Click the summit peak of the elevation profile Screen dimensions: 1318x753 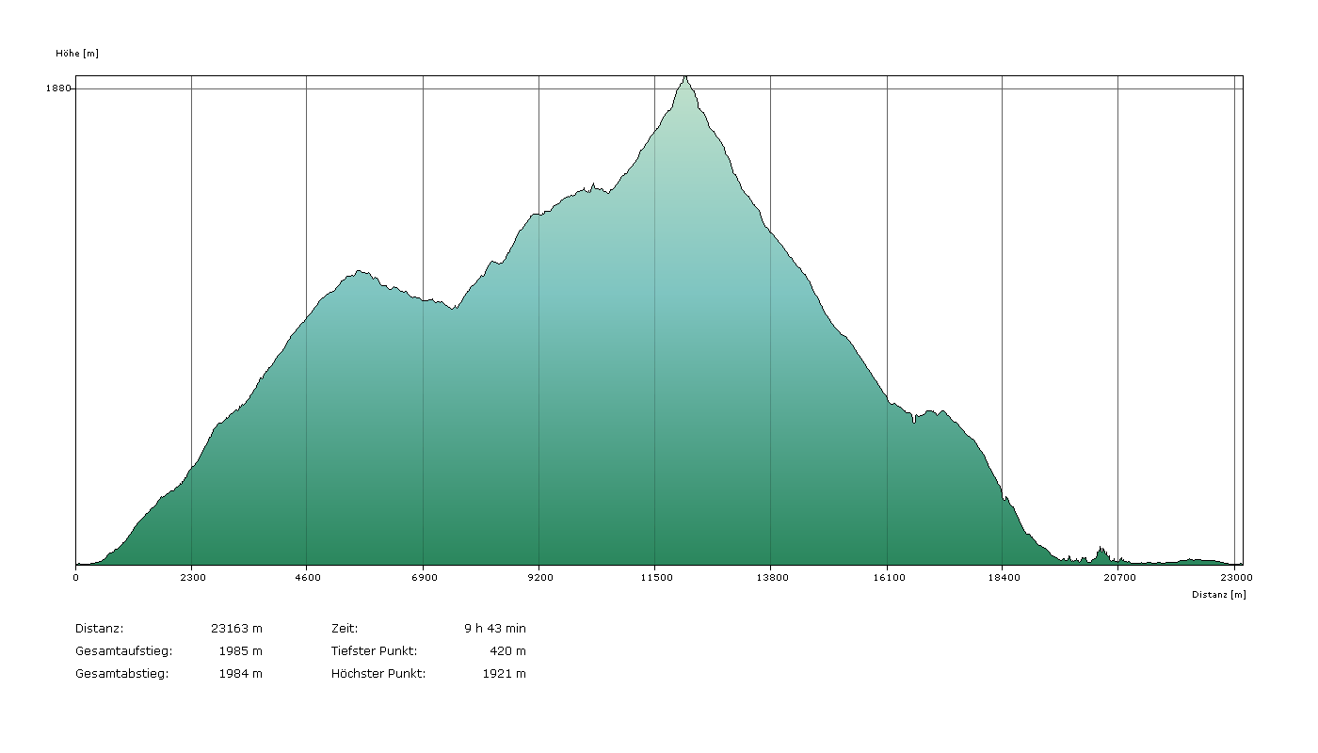(x=685, y=77)
